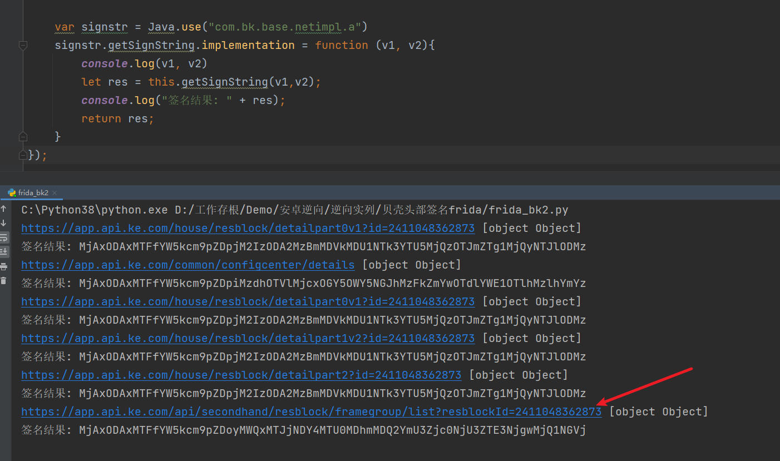Image resolution: width=780 pixels, height=461 pixels.
Task: Click the Up the Stack Trace arrow icon
Action: point(4,210)
